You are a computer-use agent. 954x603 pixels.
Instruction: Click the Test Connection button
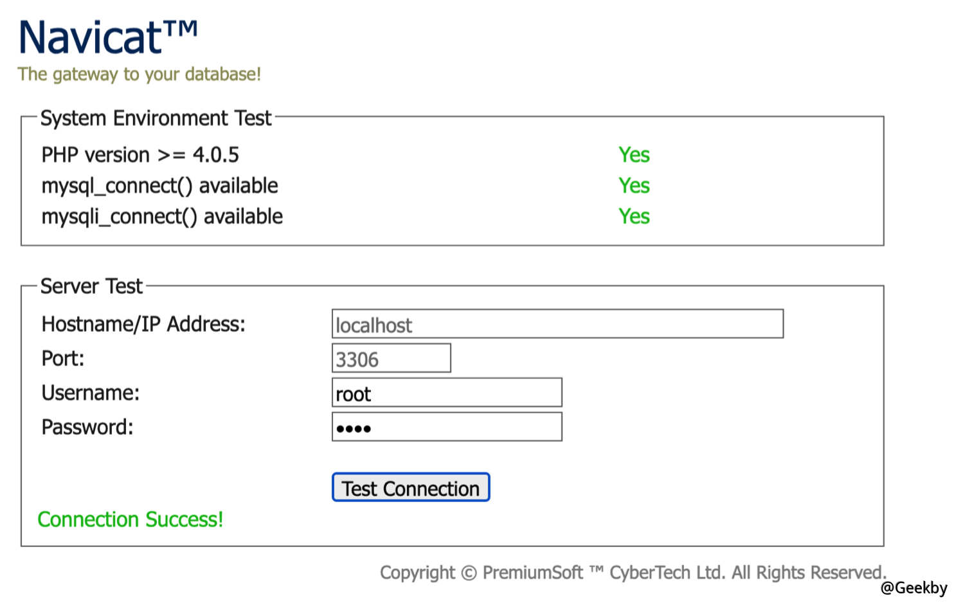(410, 488)
